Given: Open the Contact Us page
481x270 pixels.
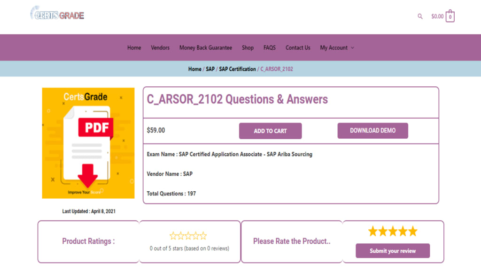Looking at the screenshot, I should tap(298, 48).
